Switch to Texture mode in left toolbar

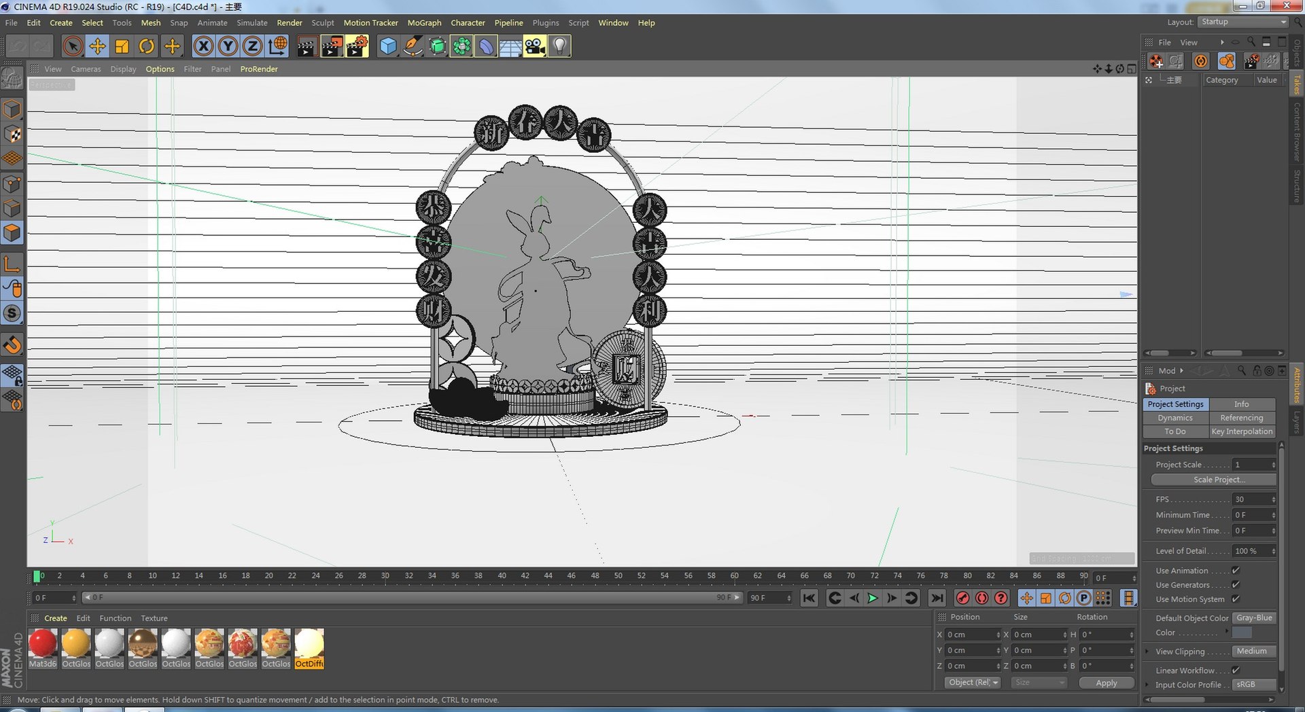pos(13,135)
